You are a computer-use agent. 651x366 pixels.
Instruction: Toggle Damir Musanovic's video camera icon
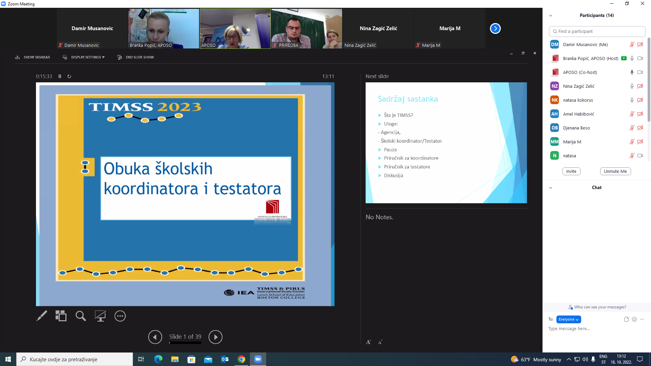click(x=640, y=44)
